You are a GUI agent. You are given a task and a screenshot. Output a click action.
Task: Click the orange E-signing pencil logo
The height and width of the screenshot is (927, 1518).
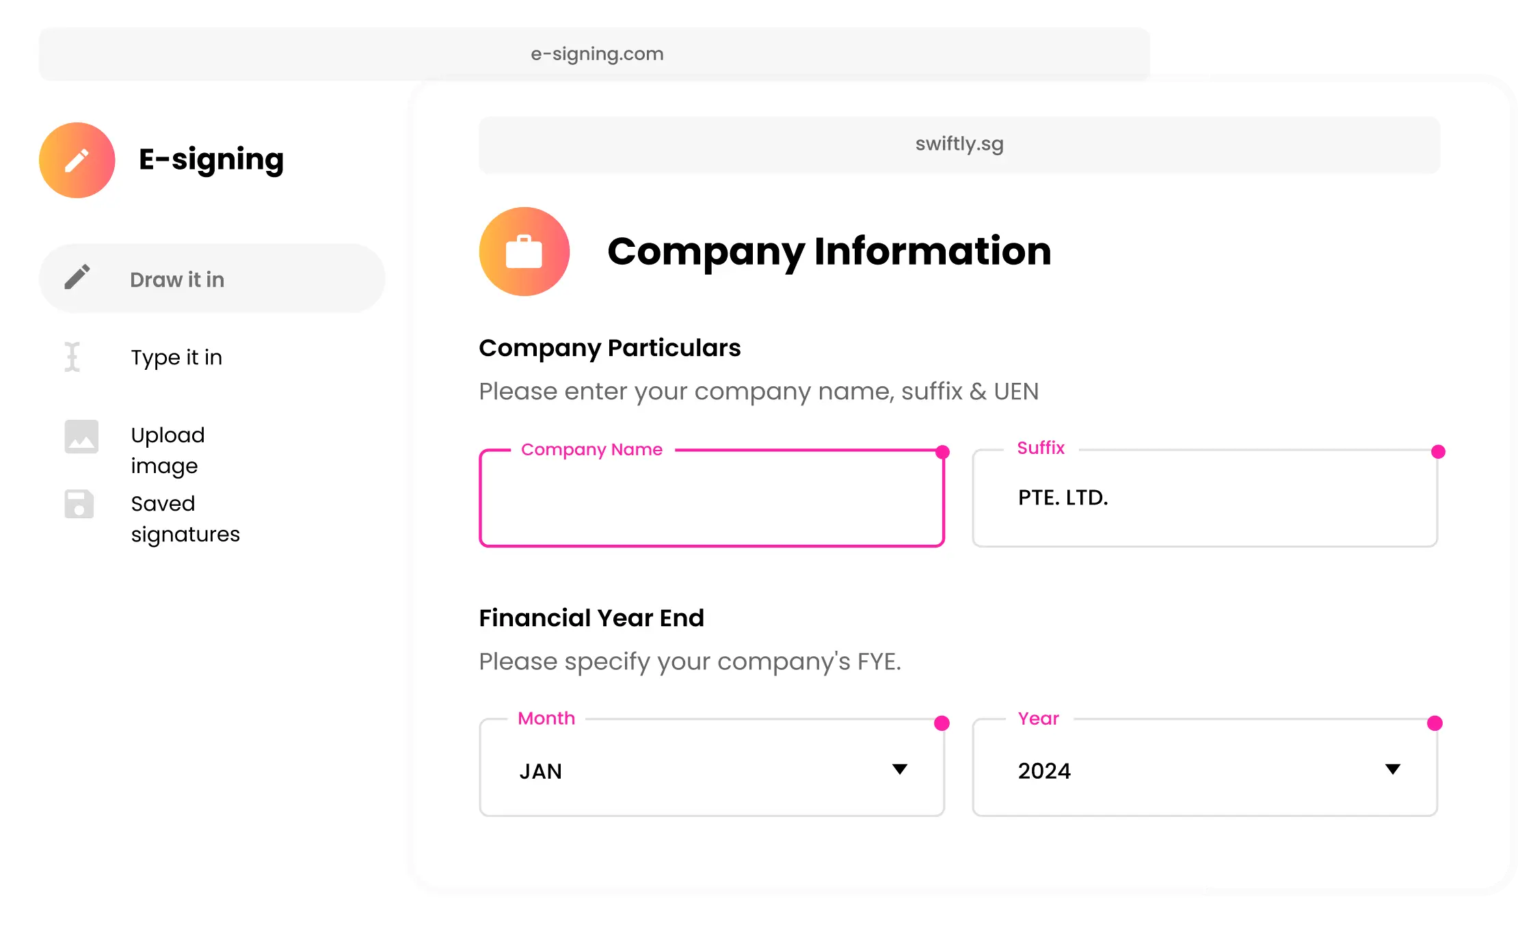pyautogui.click(x=77, y=161)
